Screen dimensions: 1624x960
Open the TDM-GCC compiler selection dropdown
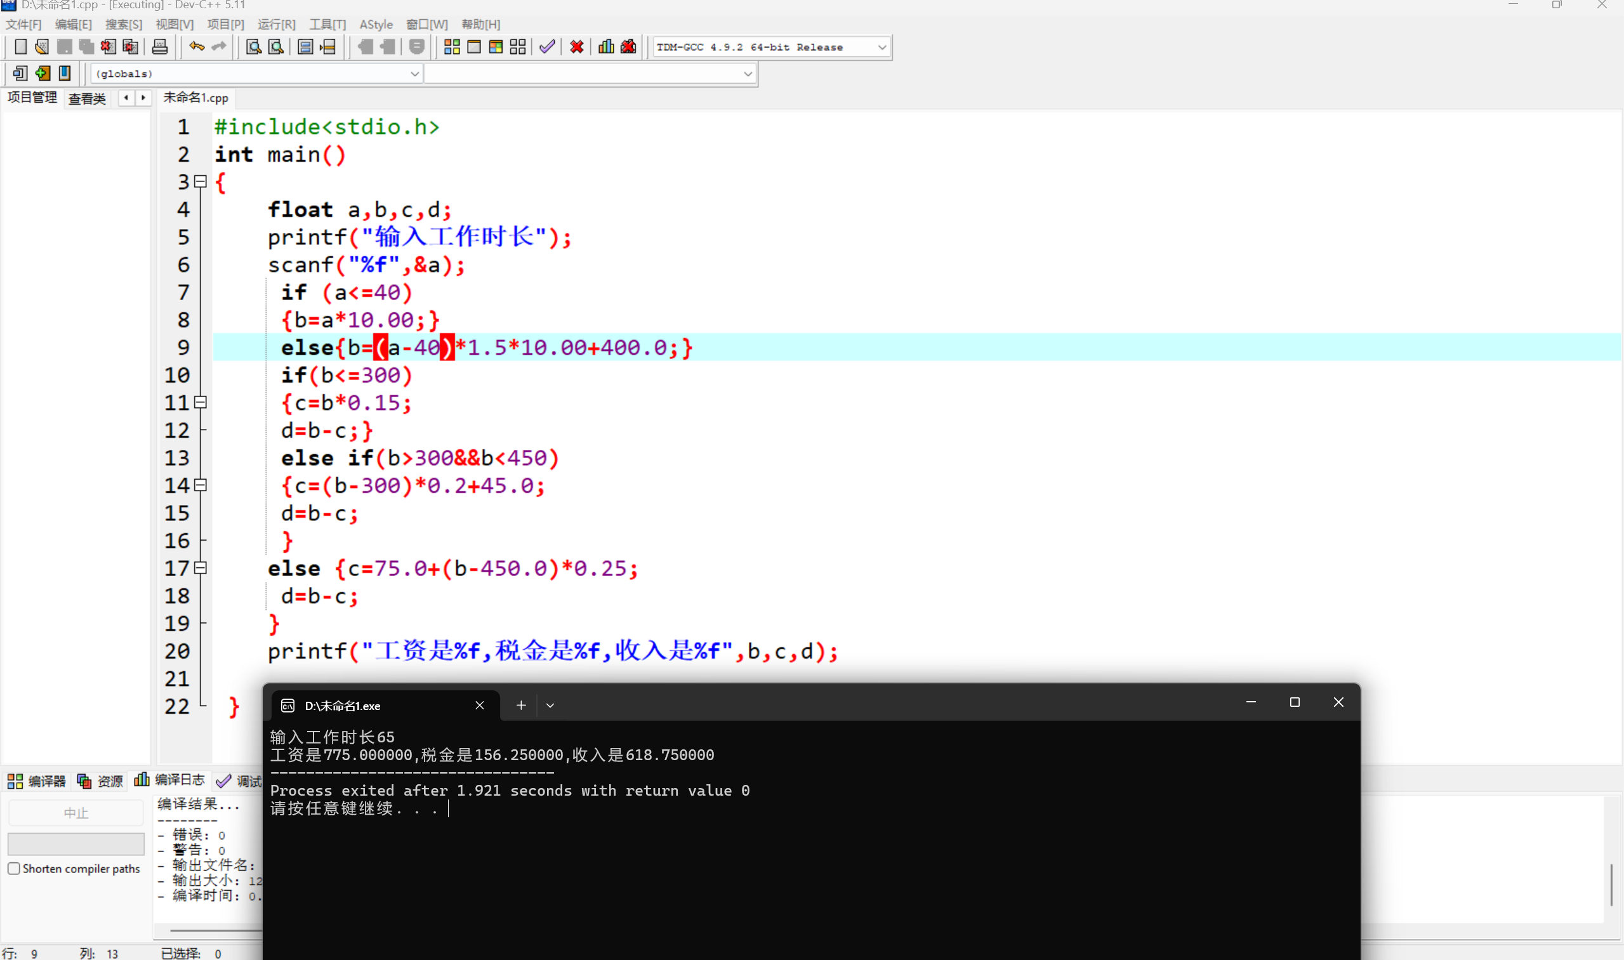point(881,47)
